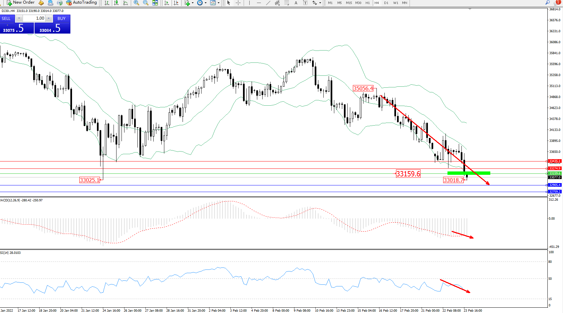
Task: Switch to the D1 timeframe
Action: click(386, 3)
